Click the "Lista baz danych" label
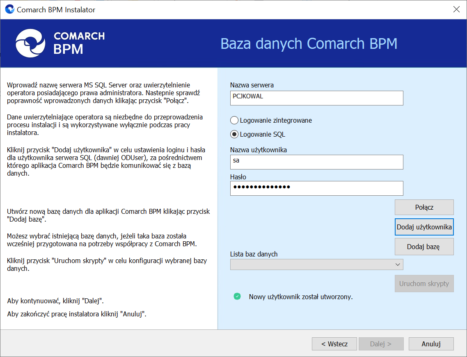Viewport: 467px width, 357px height. (x=254, y=254)
